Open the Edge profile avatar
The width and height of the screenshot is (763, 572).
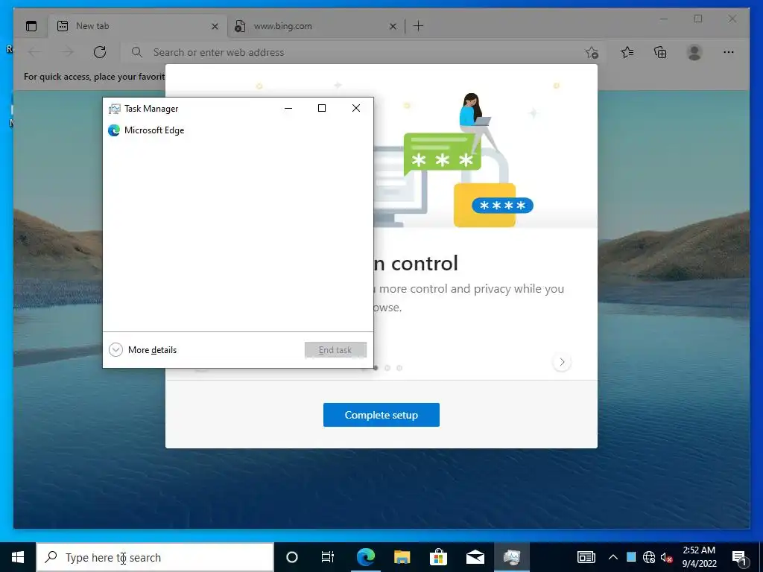[x=694, y=52]
